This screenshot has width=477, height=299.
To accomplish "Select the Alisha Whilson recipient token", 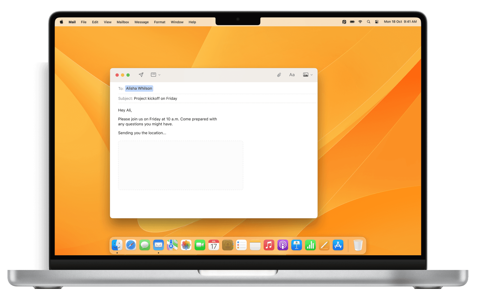I will click(139, 88).
